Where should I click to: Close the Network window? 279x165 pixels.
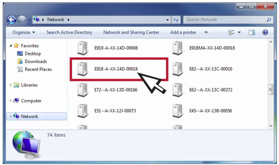click(x=265, y=6)
